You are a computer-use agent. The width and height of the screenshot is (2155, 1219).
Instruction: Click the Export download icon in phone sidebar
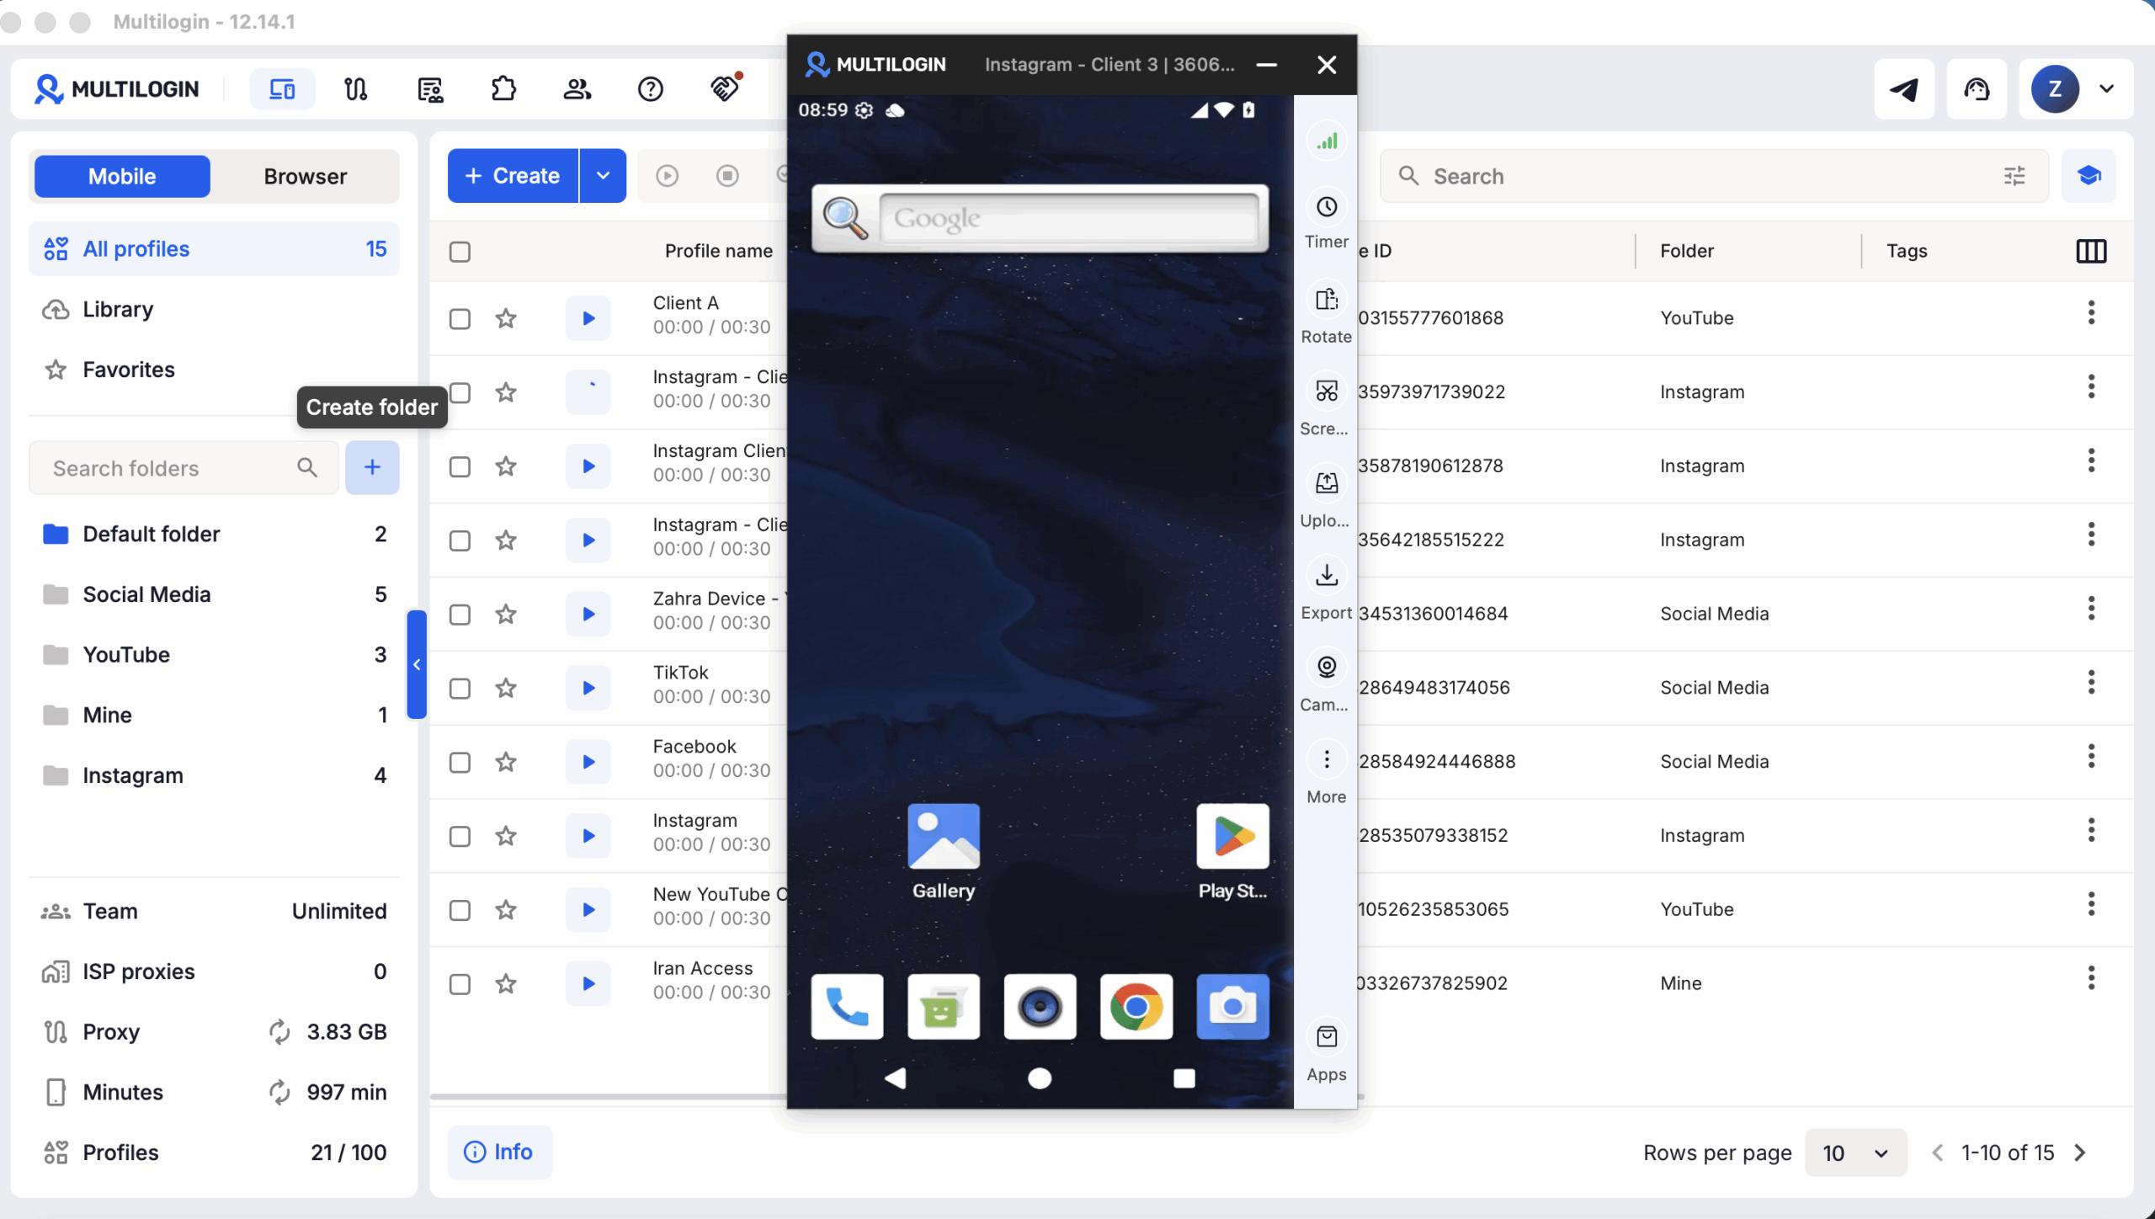(1327, 576)
